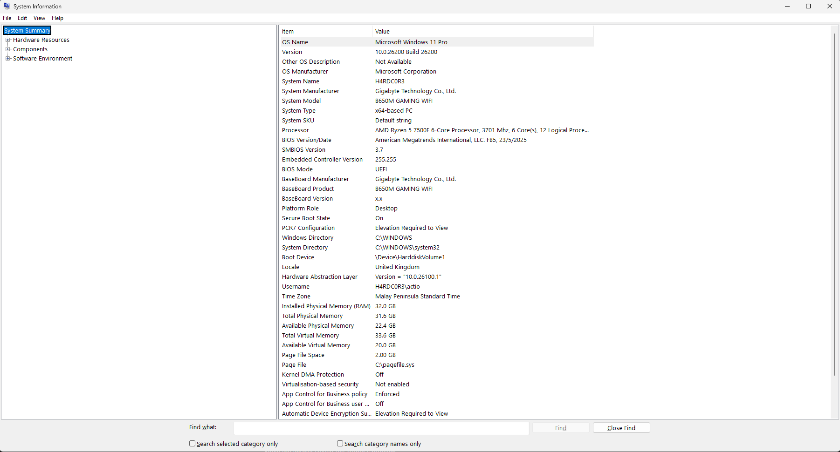Select the Processor row
The height and width of the screenshot is (452, 840).
[x=420, y=130]
